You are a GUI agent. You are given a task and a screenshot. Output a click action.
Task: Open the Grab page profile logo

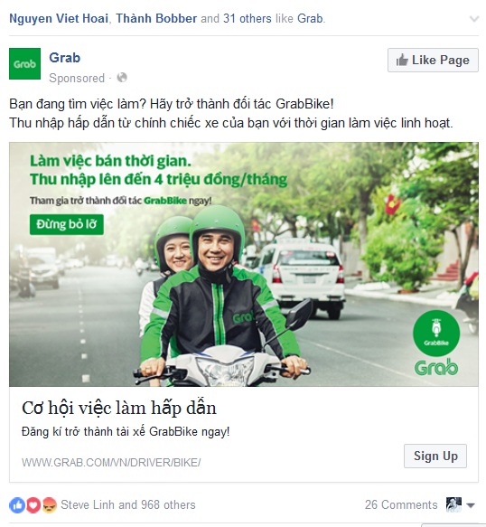pyautogui.click(x=25, y=64)
